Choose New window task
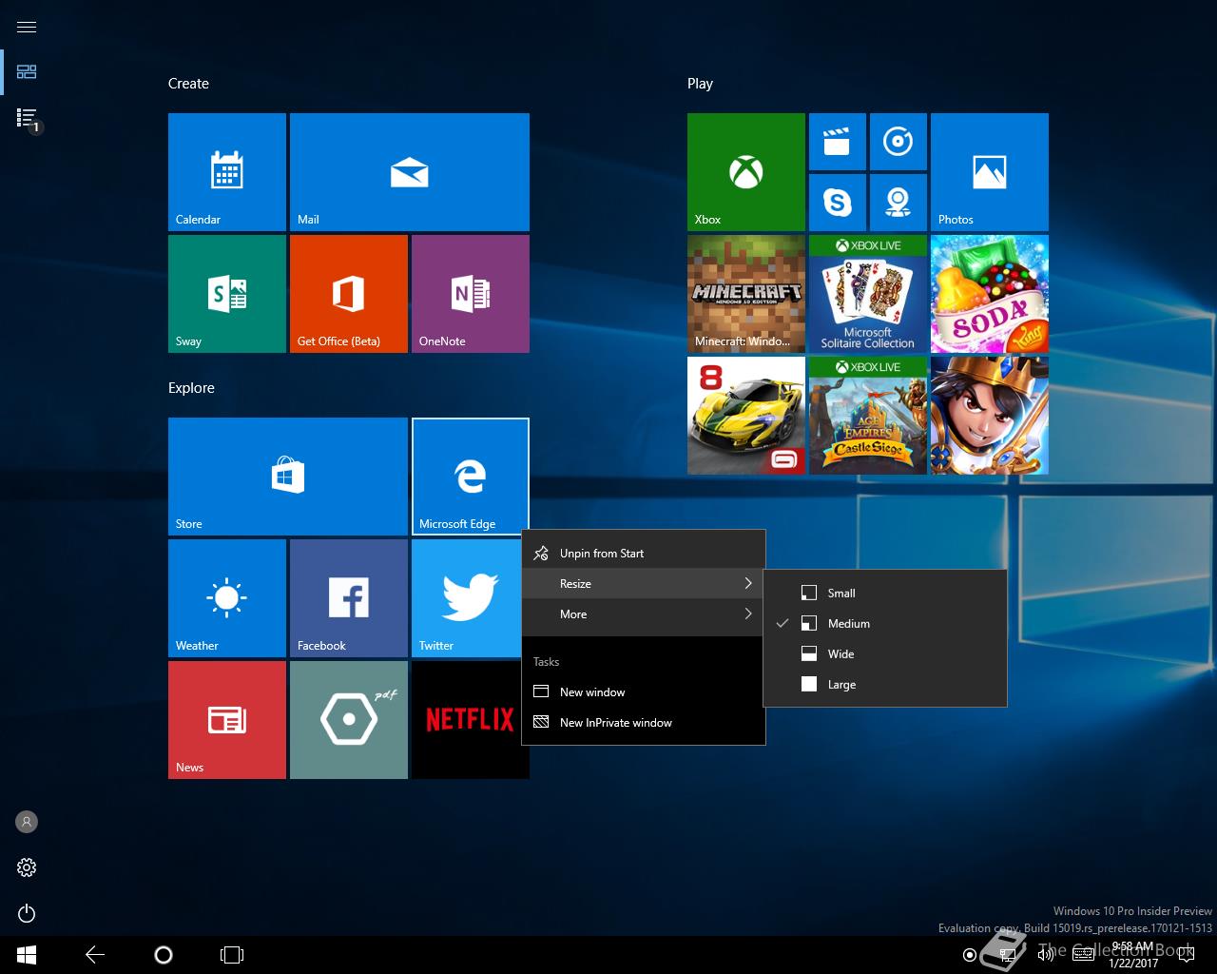 (644, 692)
